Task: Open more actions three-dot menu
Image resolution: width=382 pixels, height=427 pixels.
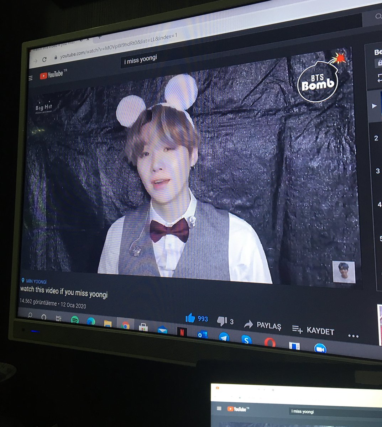Action: point(353,336)
